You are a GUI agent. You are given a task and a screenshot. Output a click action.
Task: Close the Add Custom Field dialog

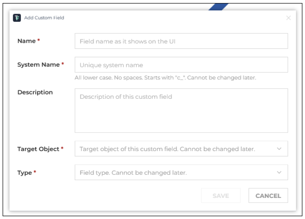[288, 18]
